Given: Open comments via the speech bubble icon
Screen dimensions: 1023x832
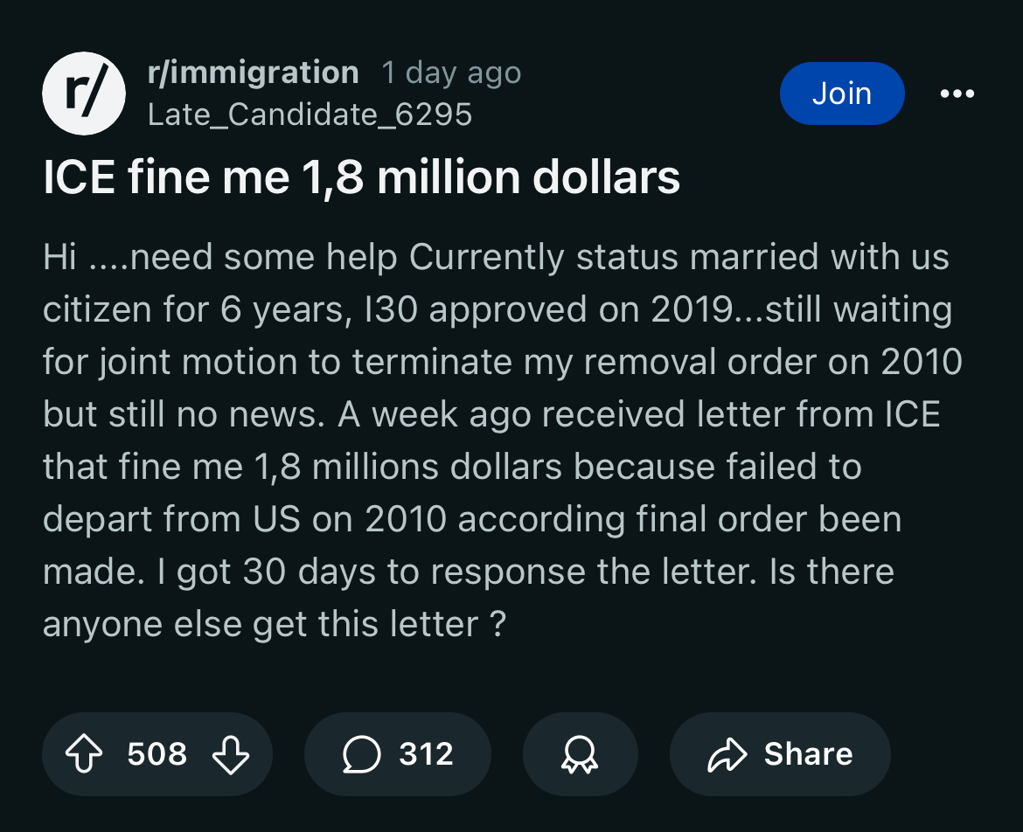Looking at the screenshot, I should (x=361, y=753).
